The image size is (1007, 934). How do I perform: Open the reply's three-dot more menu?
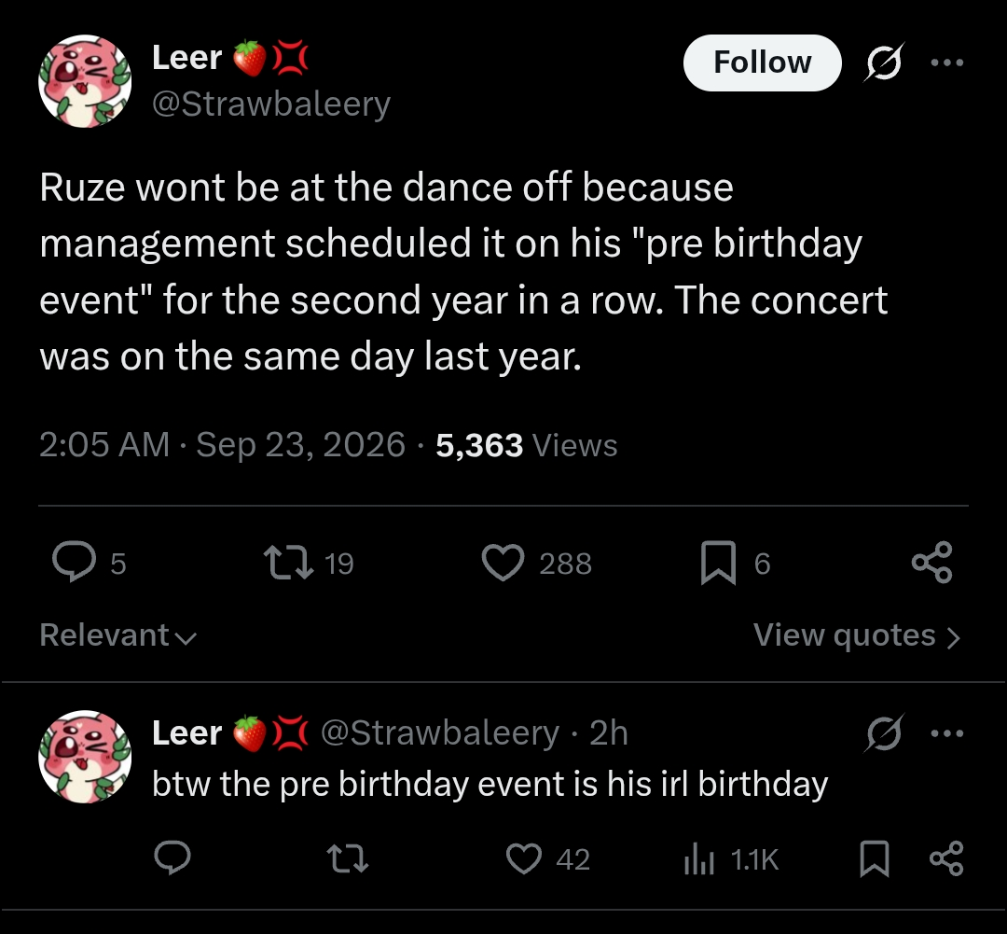point(947,732)
